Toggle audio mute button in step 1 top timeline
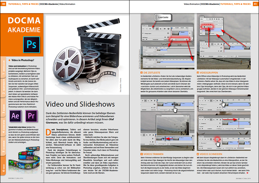 coord(157,29)
